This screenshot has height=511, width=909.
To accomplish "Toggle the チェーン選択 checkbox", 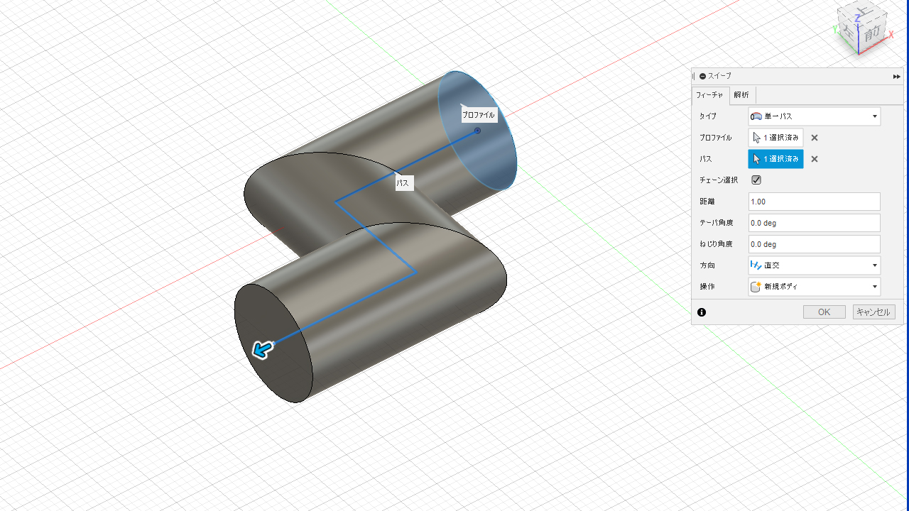I will [x=756, y=180].
